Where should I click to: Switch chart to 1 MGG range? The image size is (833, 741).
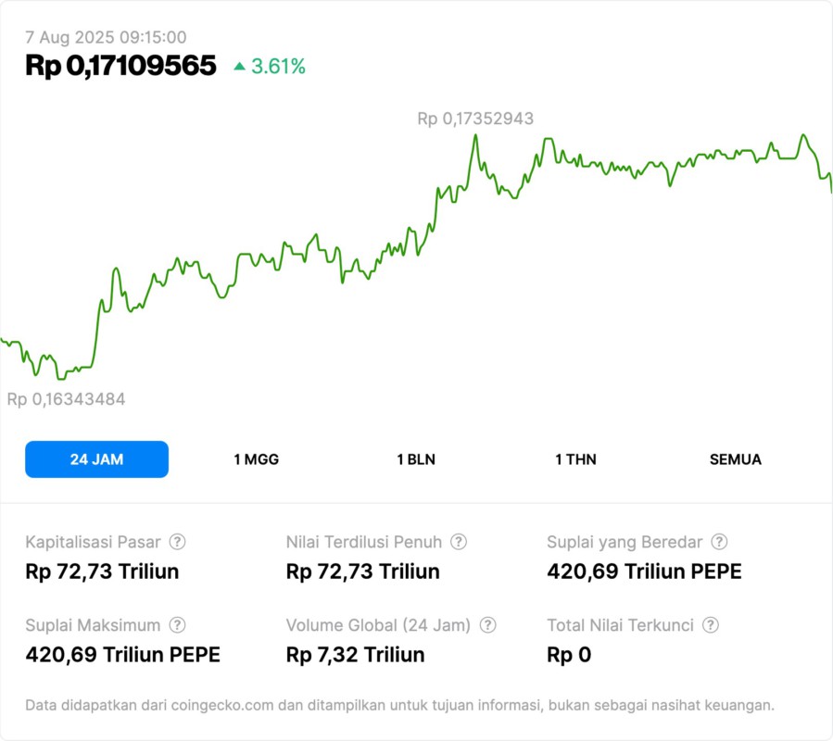[256, 459]
